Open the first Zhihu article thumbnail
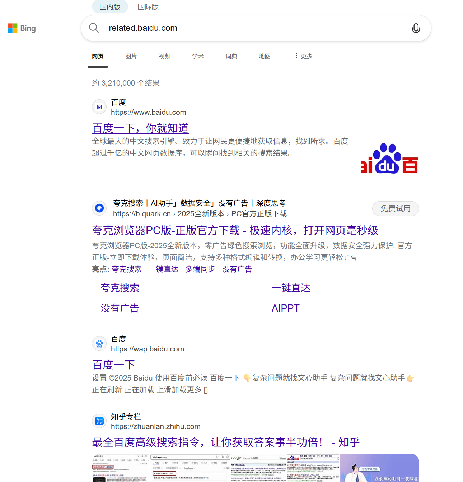This screenshot has width=463, height=482. [x=121, y=468]
